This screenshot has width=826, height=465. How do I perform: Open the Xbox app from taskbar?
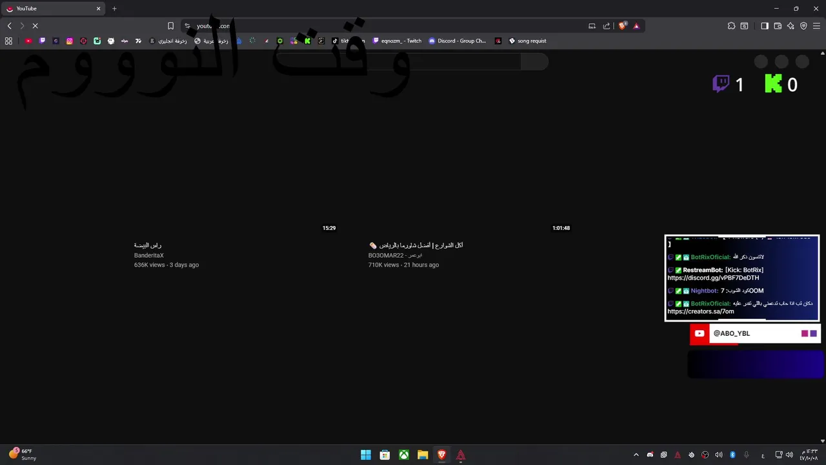403,455
